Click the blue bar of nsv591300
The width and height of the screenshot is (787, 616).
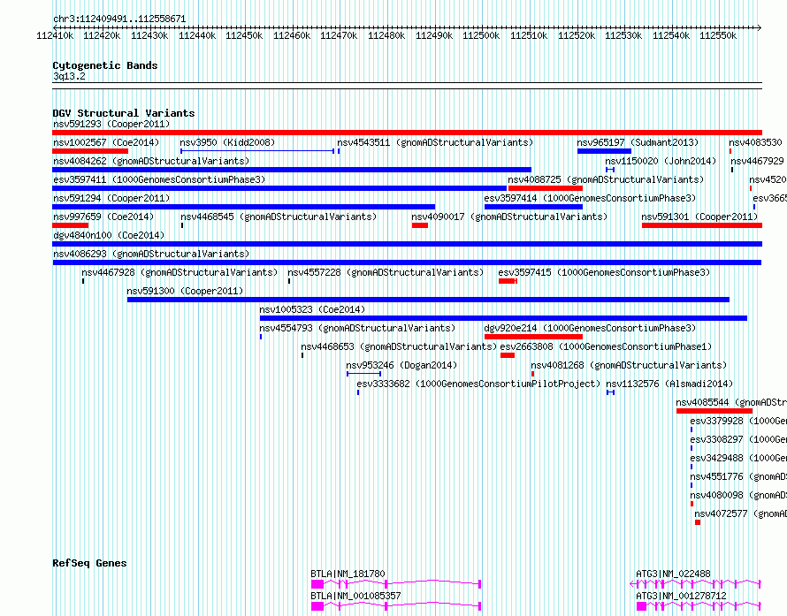coord(428,300)
